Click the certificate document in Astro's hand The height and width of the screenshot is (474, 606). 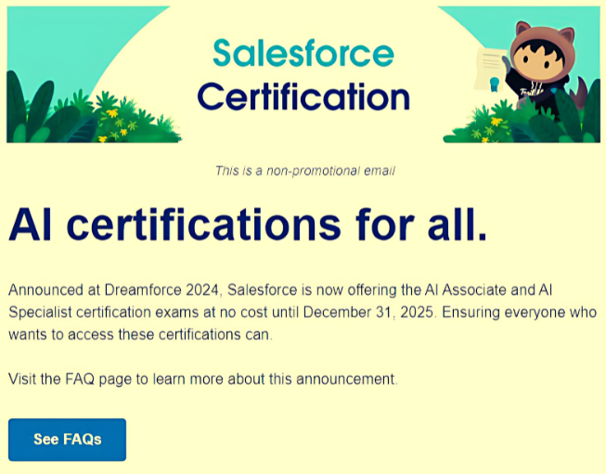pos(491,70)
